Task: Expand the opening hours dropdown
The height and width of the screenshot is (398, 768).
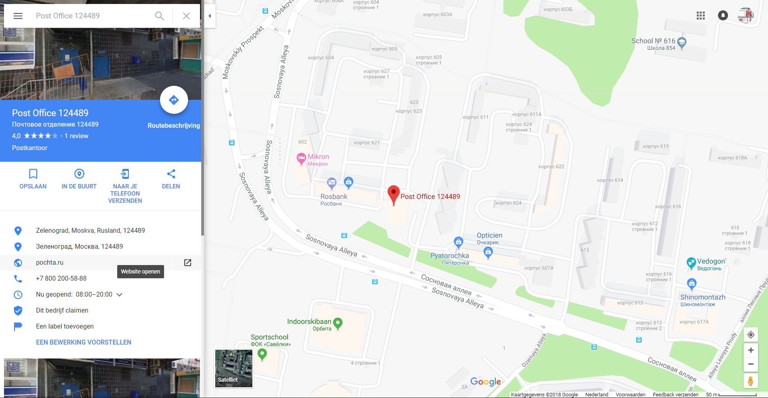Action: [x=119, y=295]
